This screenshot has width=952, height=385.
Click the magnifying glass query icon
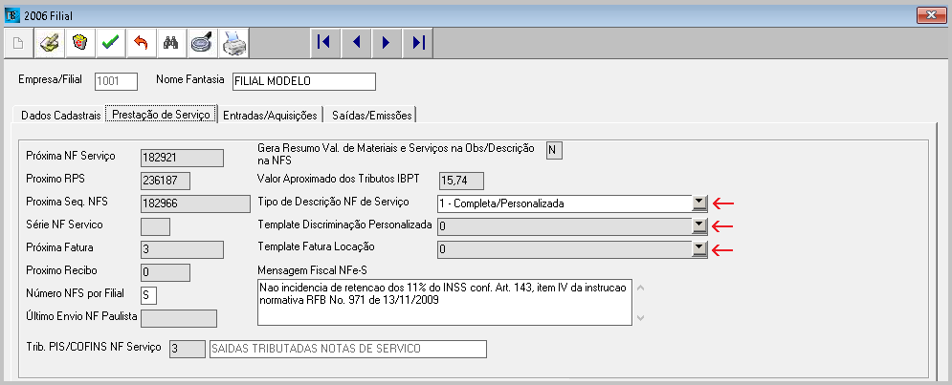[x=202, y=42]
